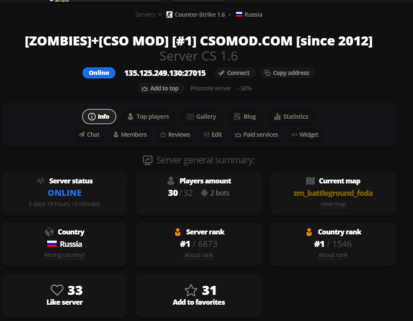Click the Russia flag icon in breadcrumb
This screenshot has width=413, height=321.
(239, 15)
